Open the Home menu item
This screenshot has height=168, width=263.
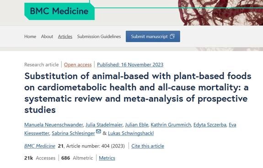tap(30, 37)
